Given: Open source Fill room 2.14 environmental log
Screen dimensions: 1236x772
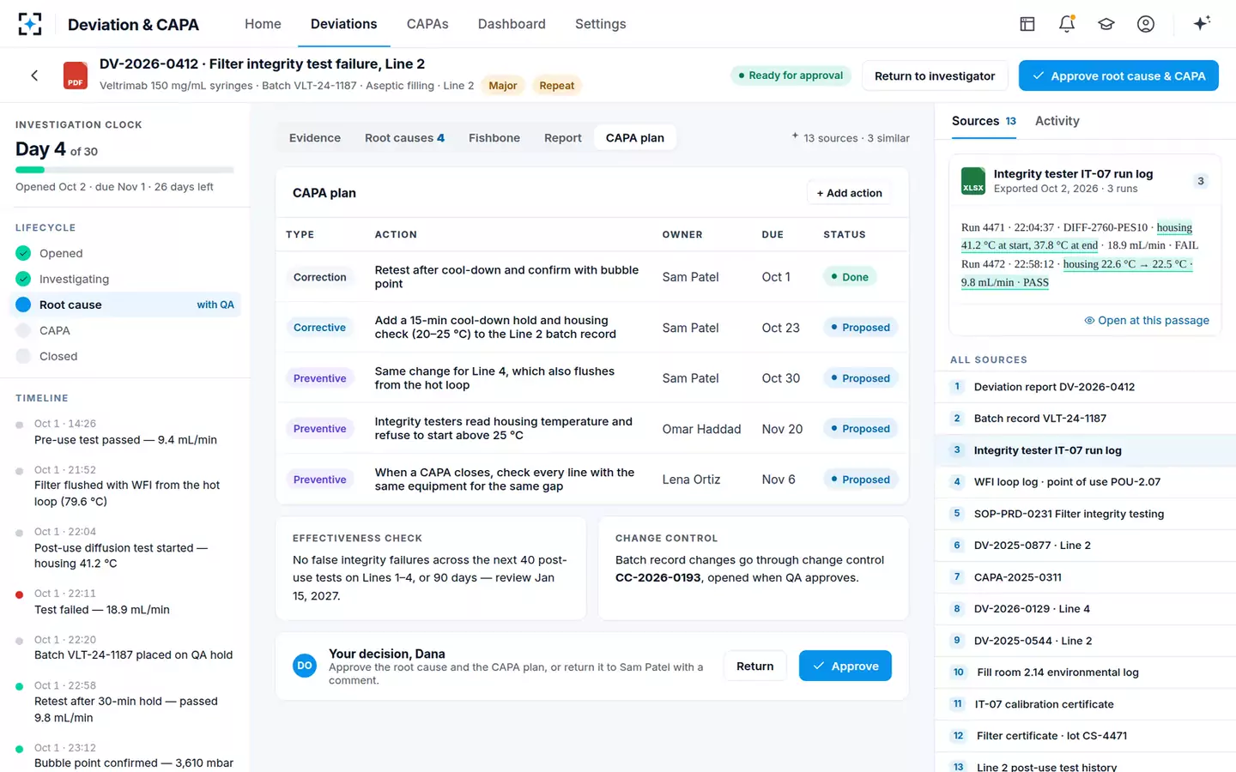Looking at the screenshot, I should [1085, 672].
